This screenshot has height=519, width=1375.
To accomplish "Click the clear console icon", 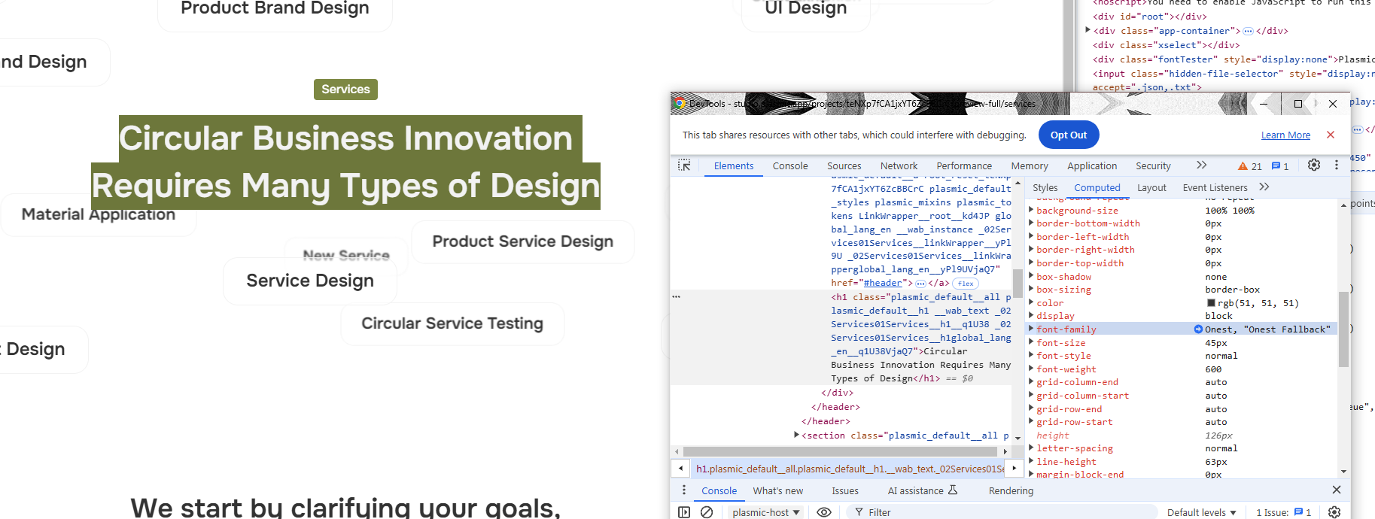I will click(707, 512).
